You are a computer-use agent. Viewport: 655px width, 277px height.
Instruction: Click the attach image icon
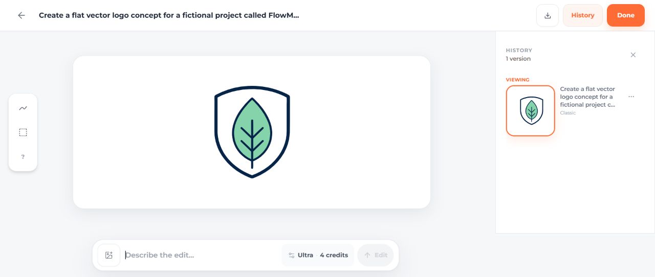pyautogui.click(x=108, y=255)
